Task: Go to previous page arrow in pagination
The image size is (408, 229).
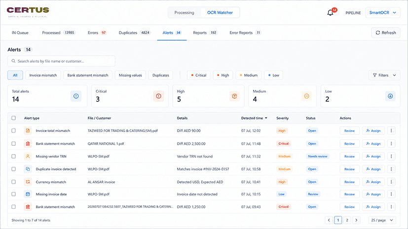Action: [x=329, y=220]
